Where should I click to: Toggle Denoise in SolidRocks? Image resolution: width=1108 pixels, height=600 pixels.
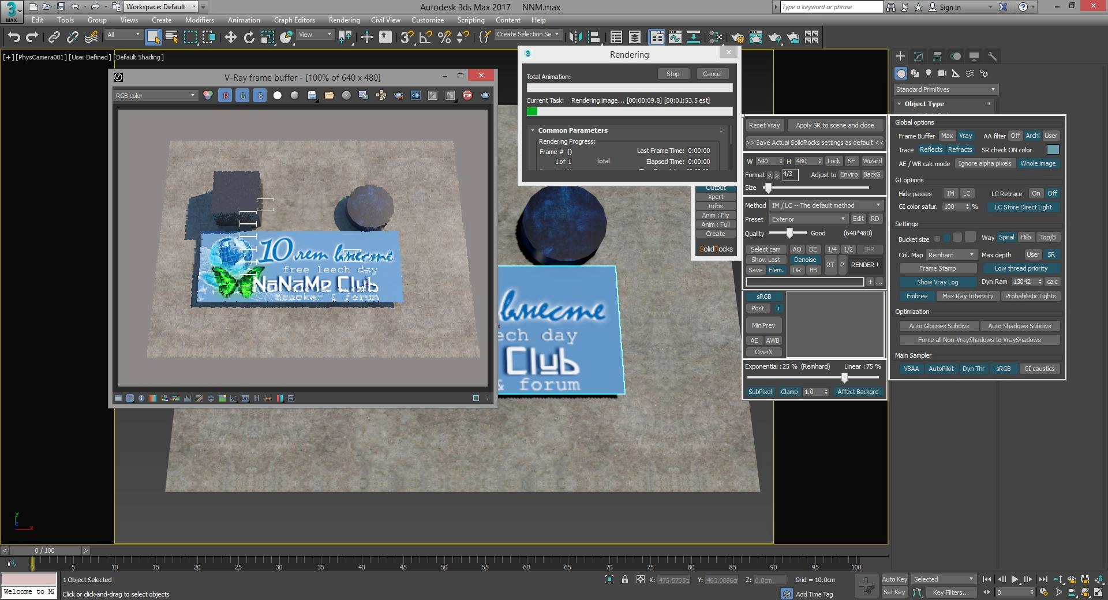804,260
